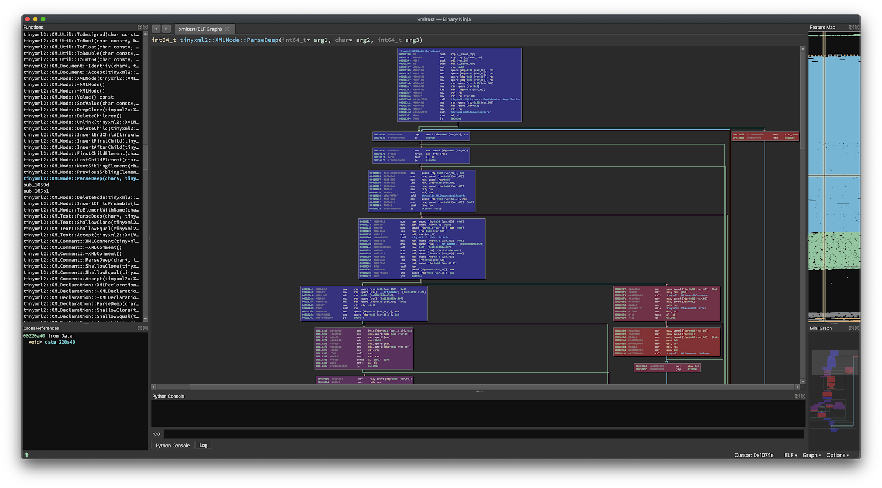Open the Options dropdown menu
The height and width of the screenshot is (488, 882).
pyautogui.click(x=837, y=455)
